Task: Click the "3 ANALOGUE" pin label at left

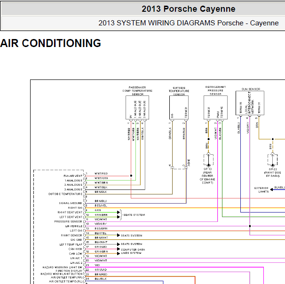Action: 73,189
